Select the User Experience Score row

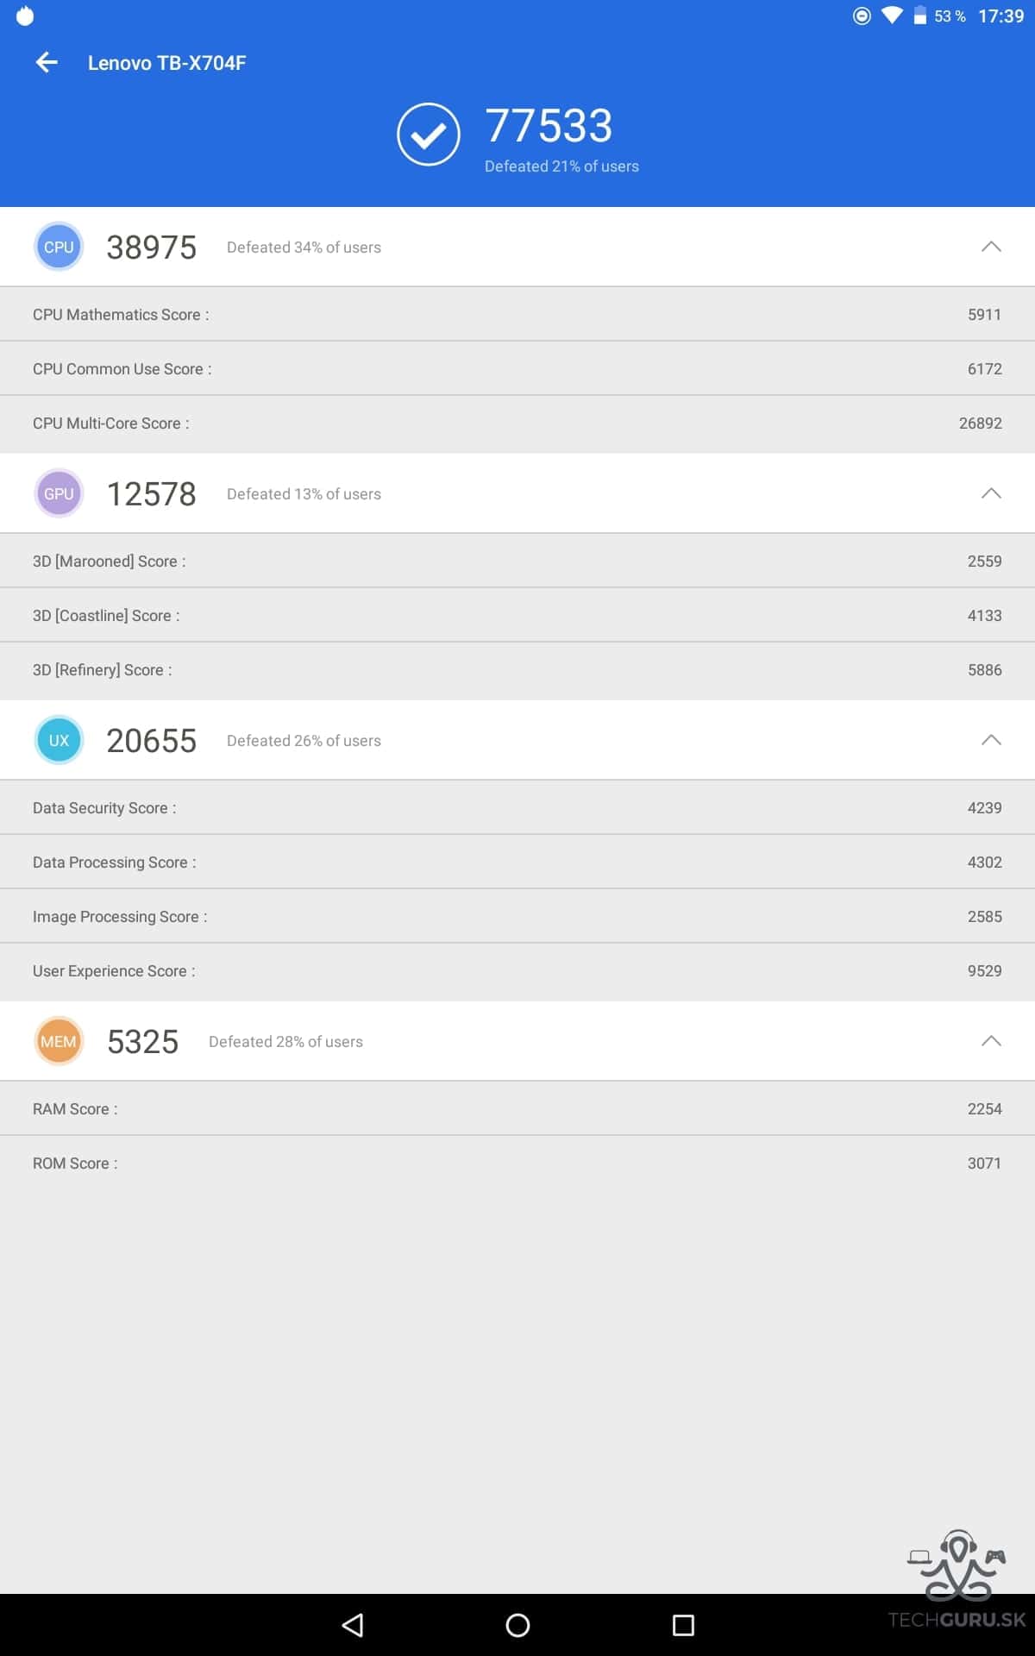(x=517, y=971)
